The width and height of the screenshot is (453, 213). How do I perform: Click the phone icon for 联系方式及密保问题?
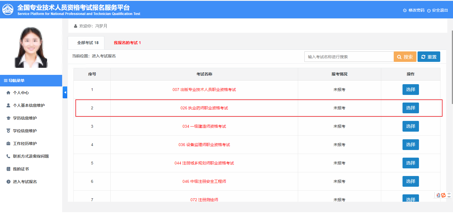click(8, 156)
